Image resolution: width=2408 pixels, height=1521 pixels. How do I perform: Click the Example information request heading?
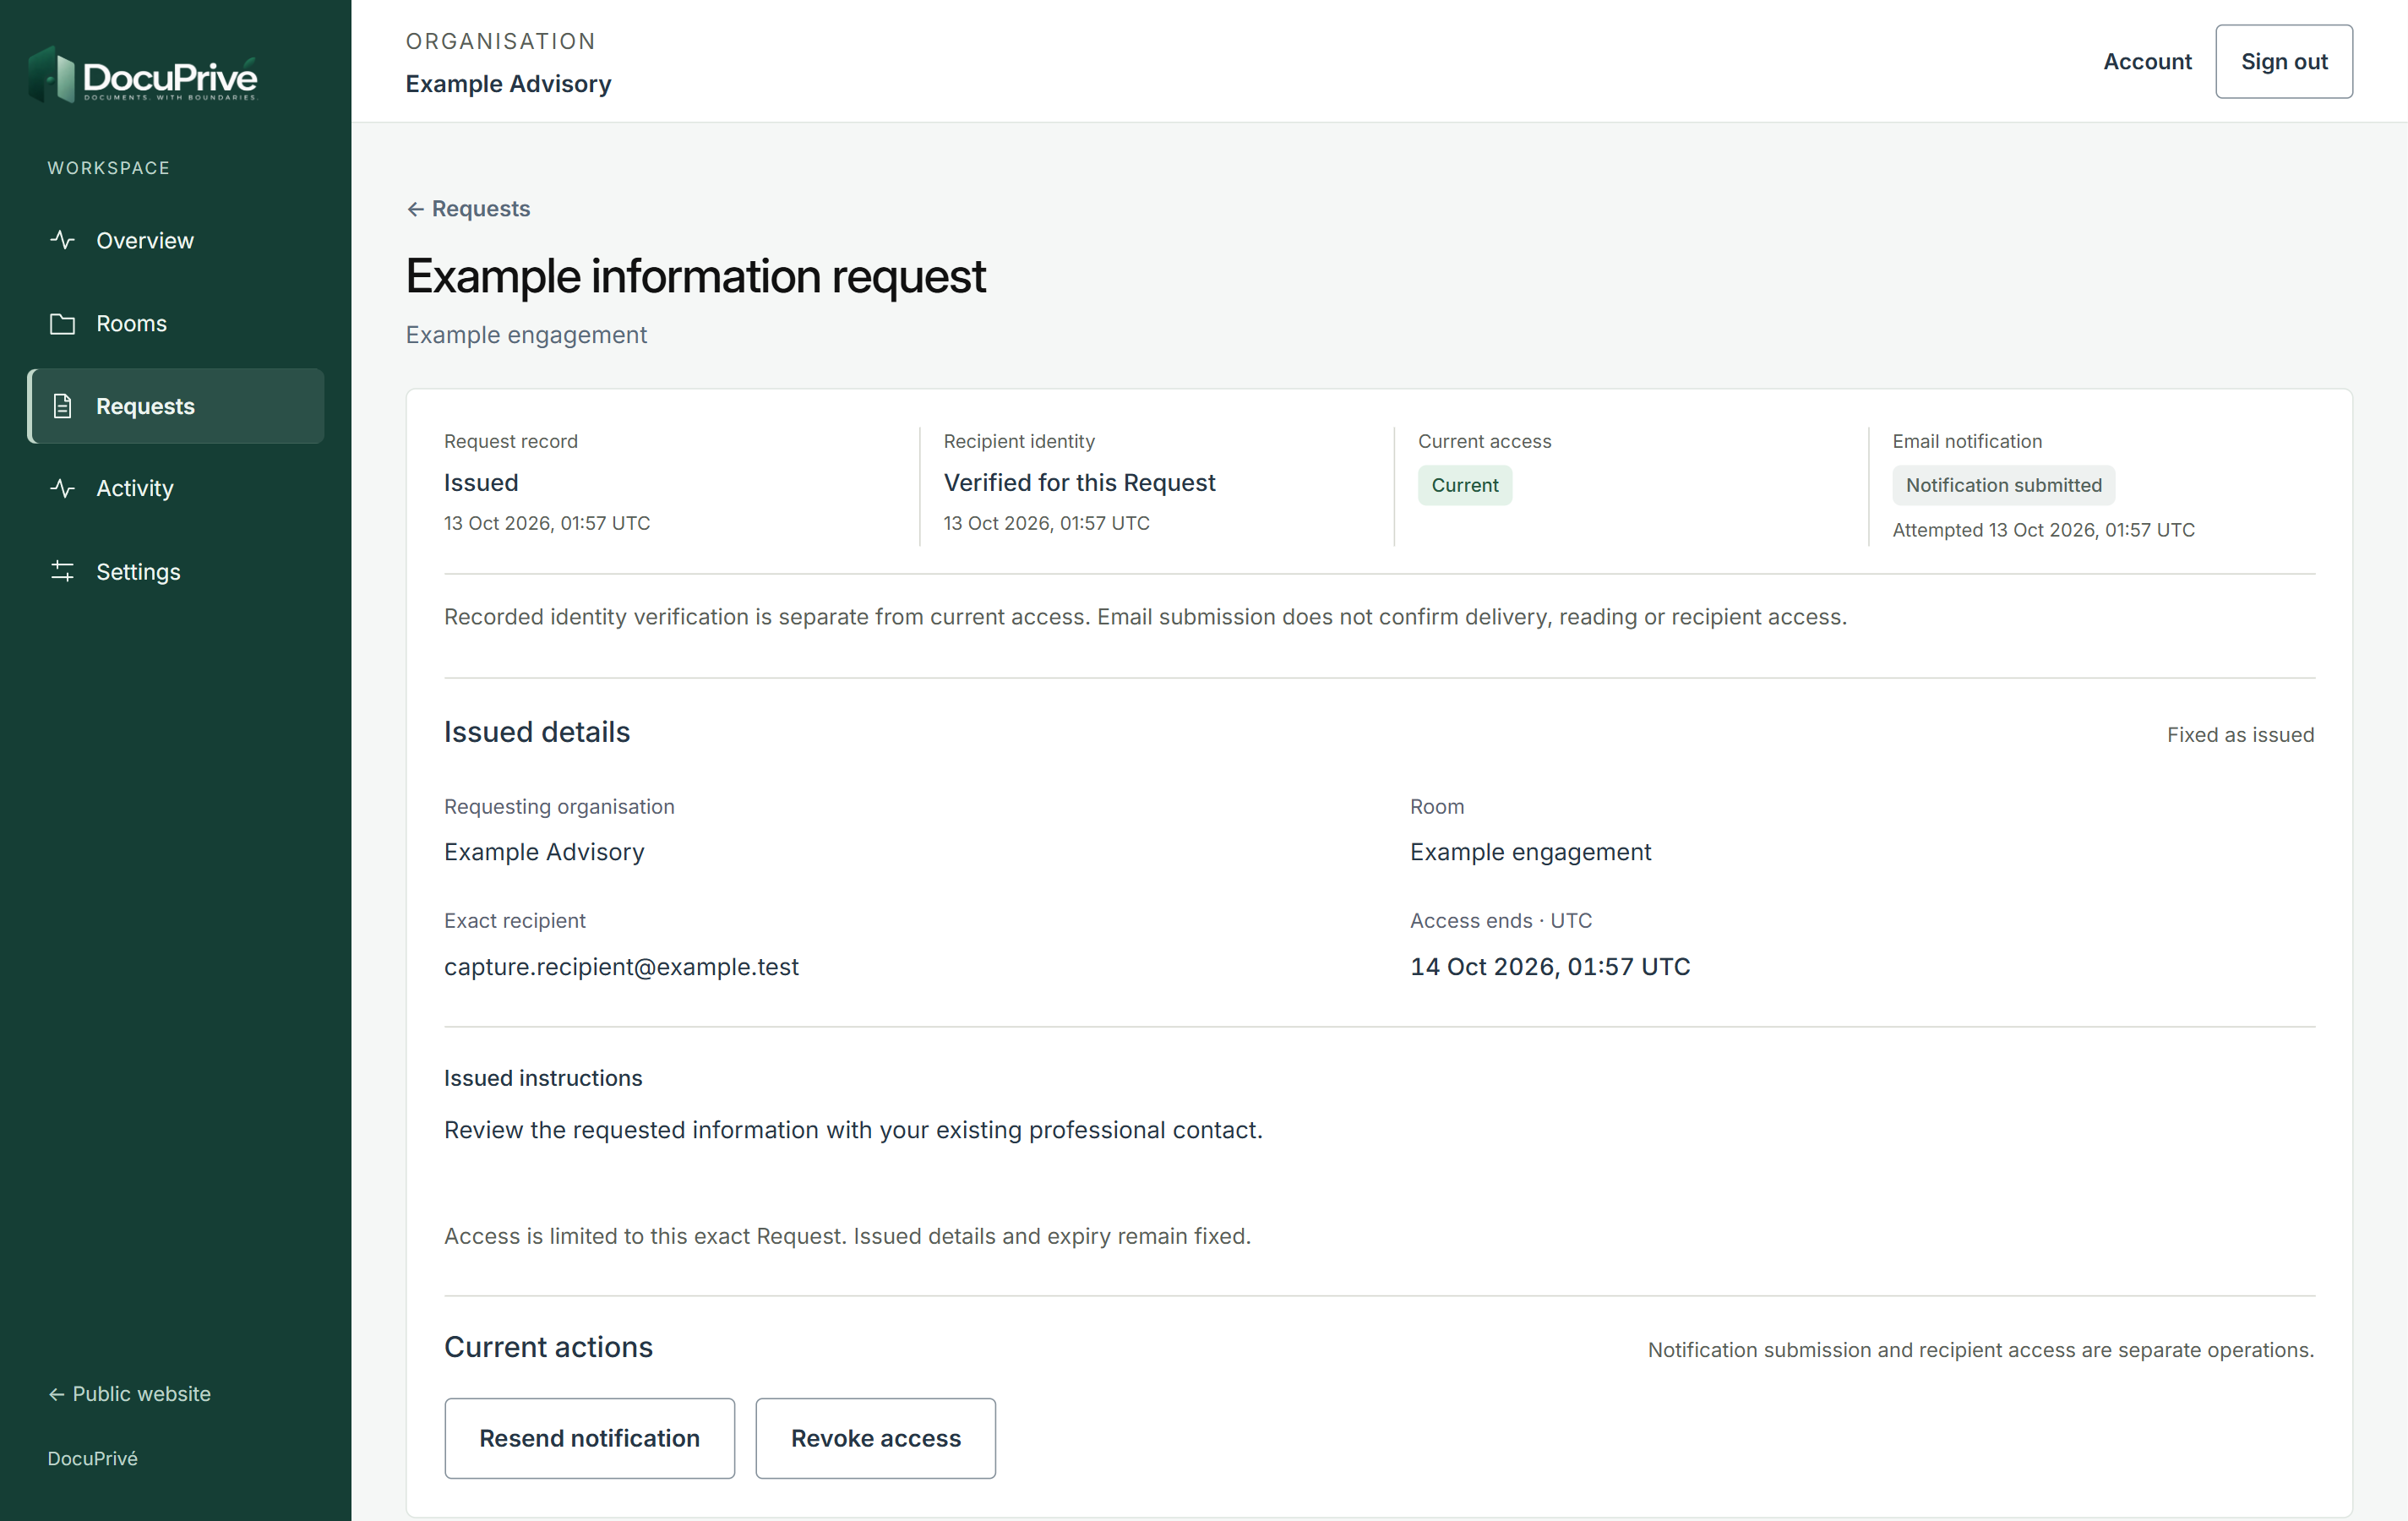coord(695,276)
